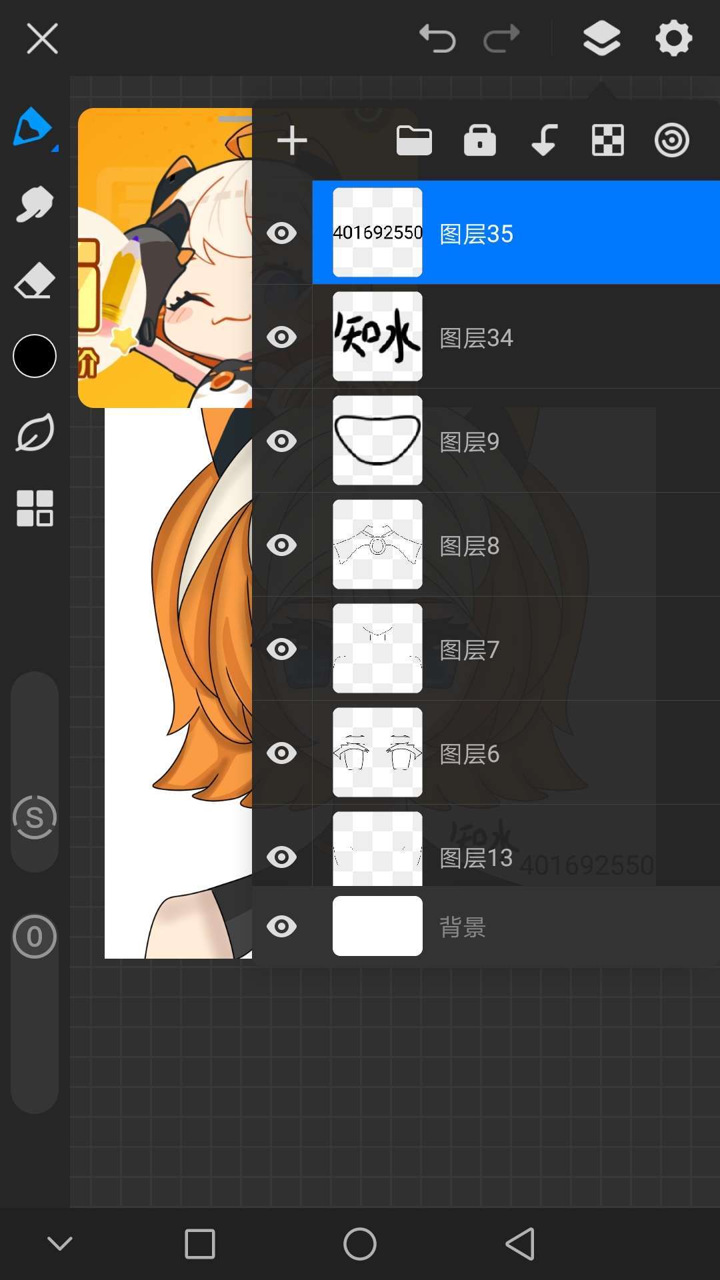This screenshot has height=1280, width=720.
Task: Select the smudge tool
Action: click(x=34, y=204)
